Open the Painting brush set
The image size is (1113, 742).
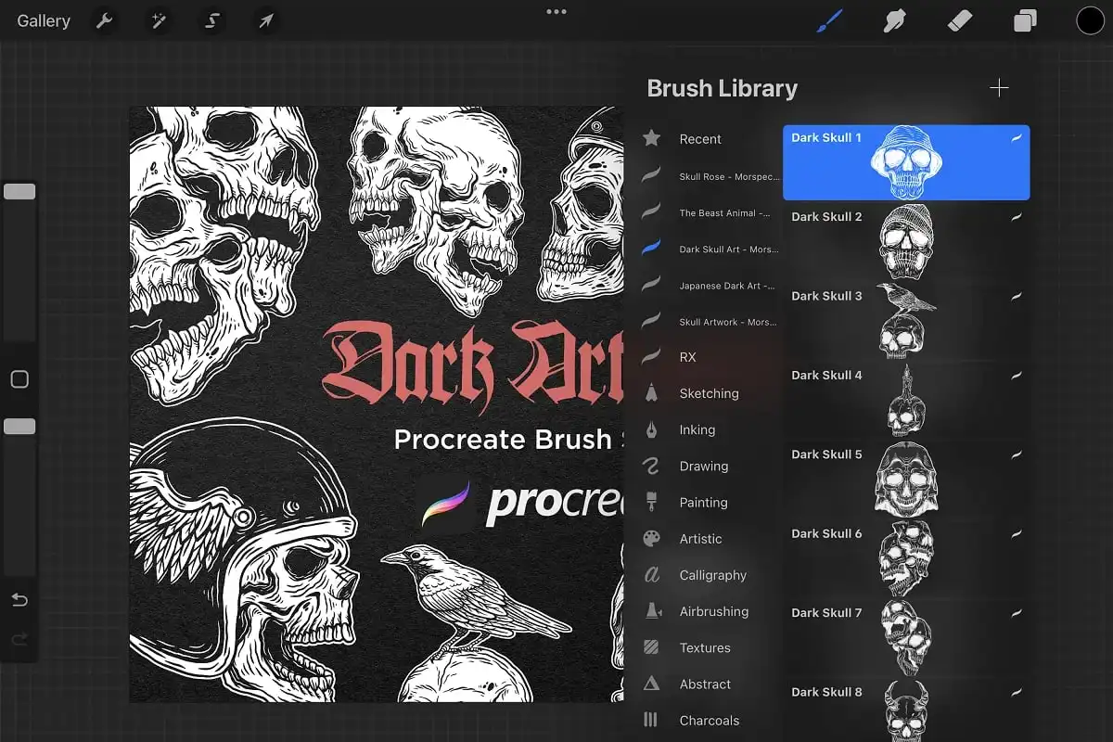click(710, 503)
